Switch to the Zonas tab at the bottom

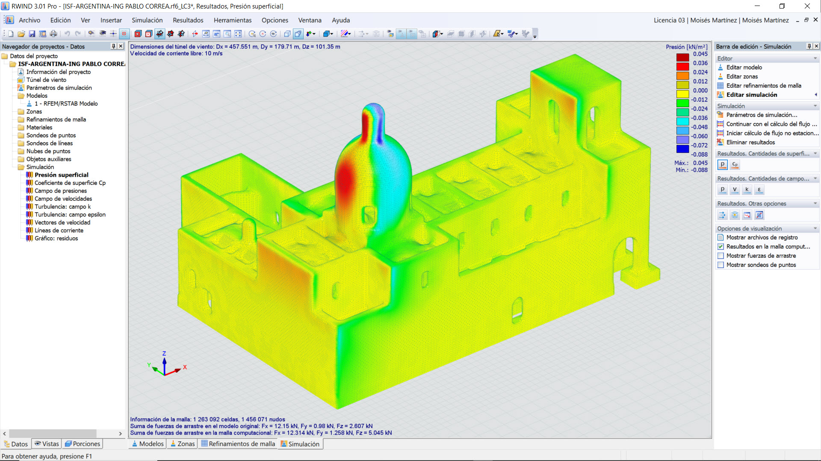click(x=182, y=443)
